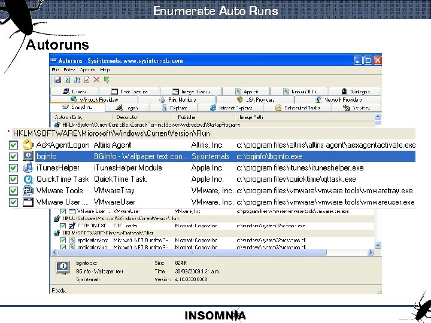
Task: Switch to the Image Hijacks tab
Action: click(191, 92)
